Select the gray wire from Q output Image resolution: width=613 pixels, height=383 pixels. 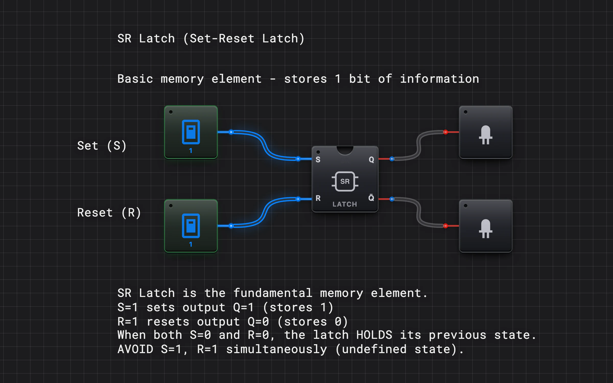pos(419,146)
